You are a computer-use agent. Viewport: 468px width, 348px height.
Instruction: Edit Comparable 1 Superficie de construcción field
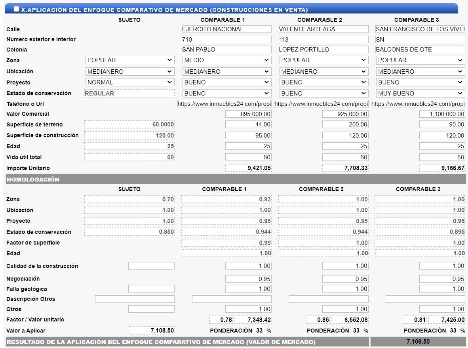pyautogui.click(x=248, y=136)
